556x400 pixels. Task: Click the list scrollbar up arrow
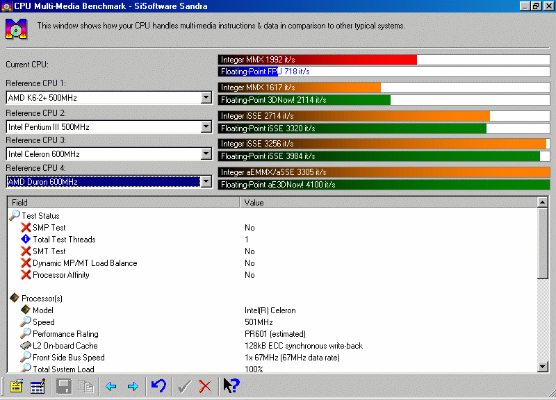pyautogui.click(x=543, y=202)
